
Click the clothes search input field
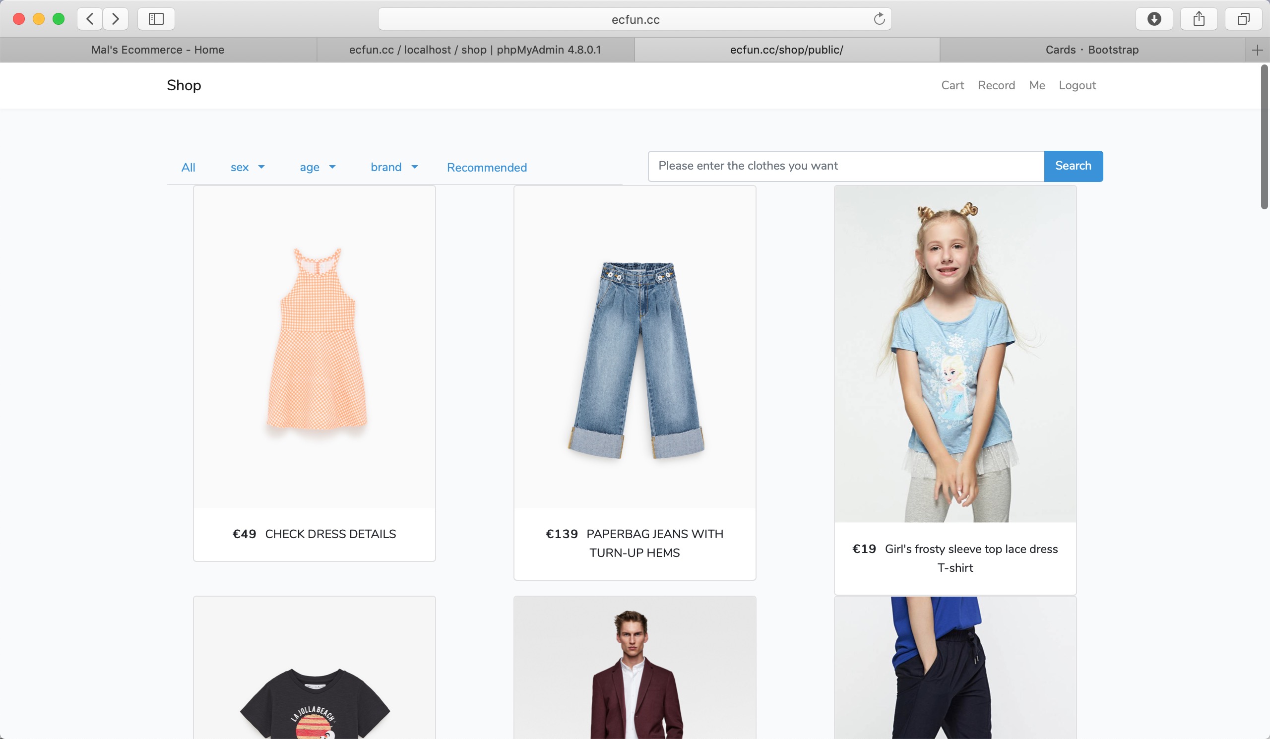pos(846,166)
